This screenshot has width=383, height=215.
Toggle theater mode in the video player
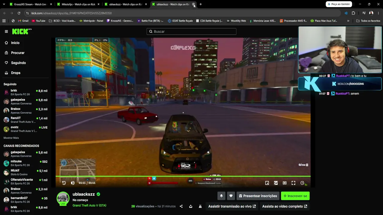285,183
